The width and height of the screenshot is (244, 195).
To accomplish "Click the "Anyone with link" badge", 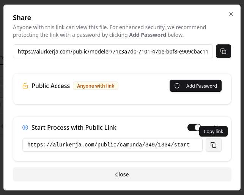I will pos(96,86).
